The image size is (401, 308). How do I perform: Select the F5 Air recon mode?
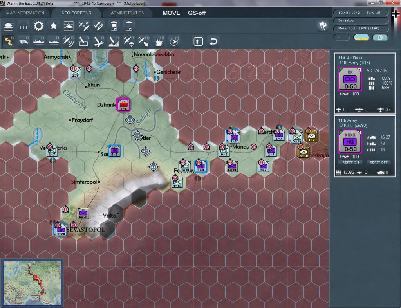69,41
